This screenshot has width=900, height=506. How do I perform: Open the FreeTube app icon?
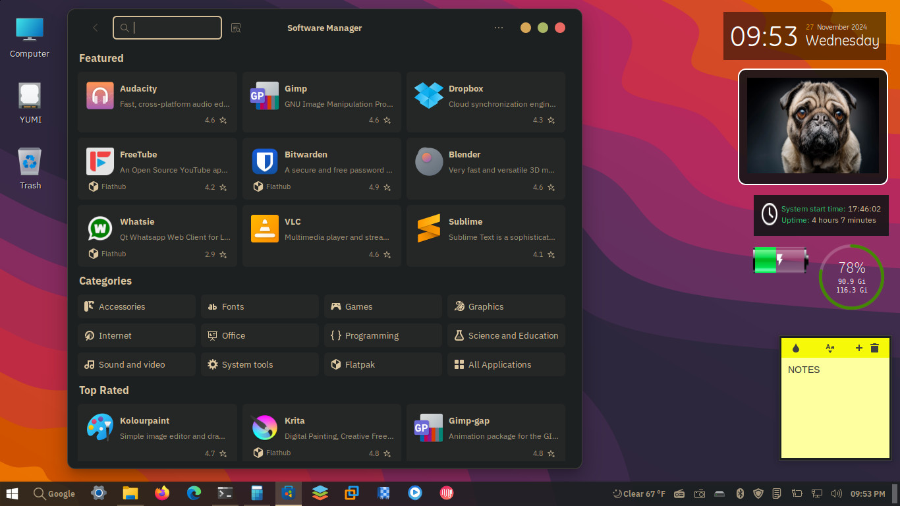(100, 161)
